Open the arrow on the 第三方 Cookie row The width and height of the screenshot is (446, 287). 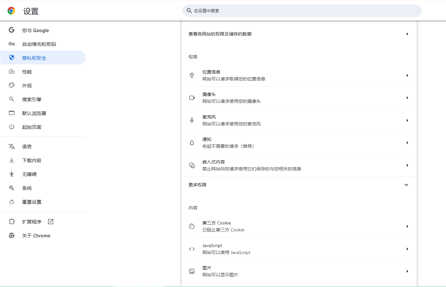point(407,226)
